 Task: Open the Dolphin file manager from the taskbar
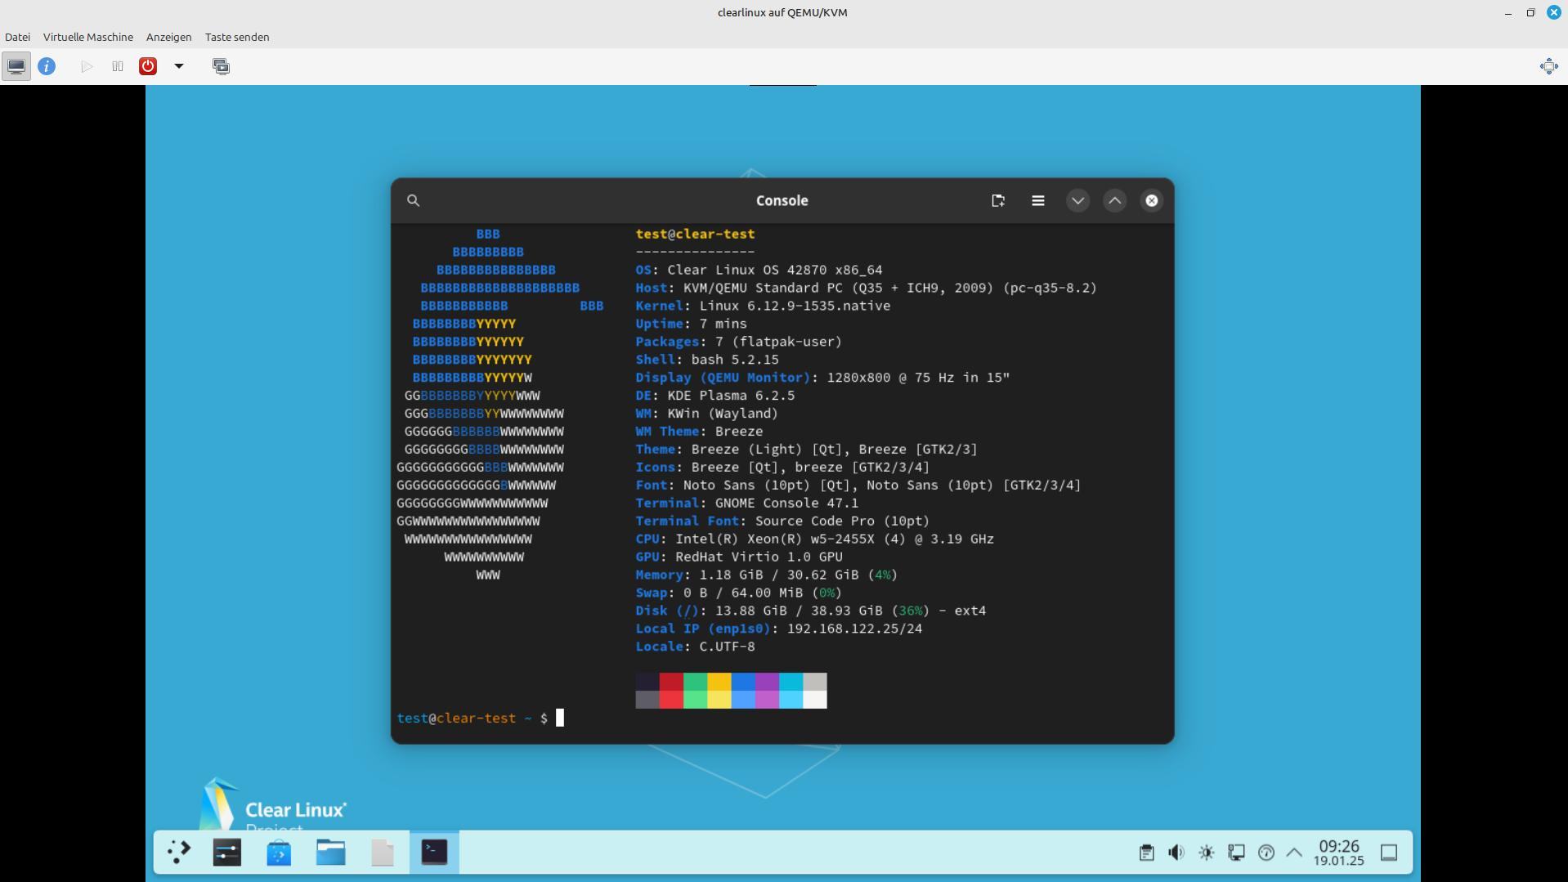pos(331,853)
